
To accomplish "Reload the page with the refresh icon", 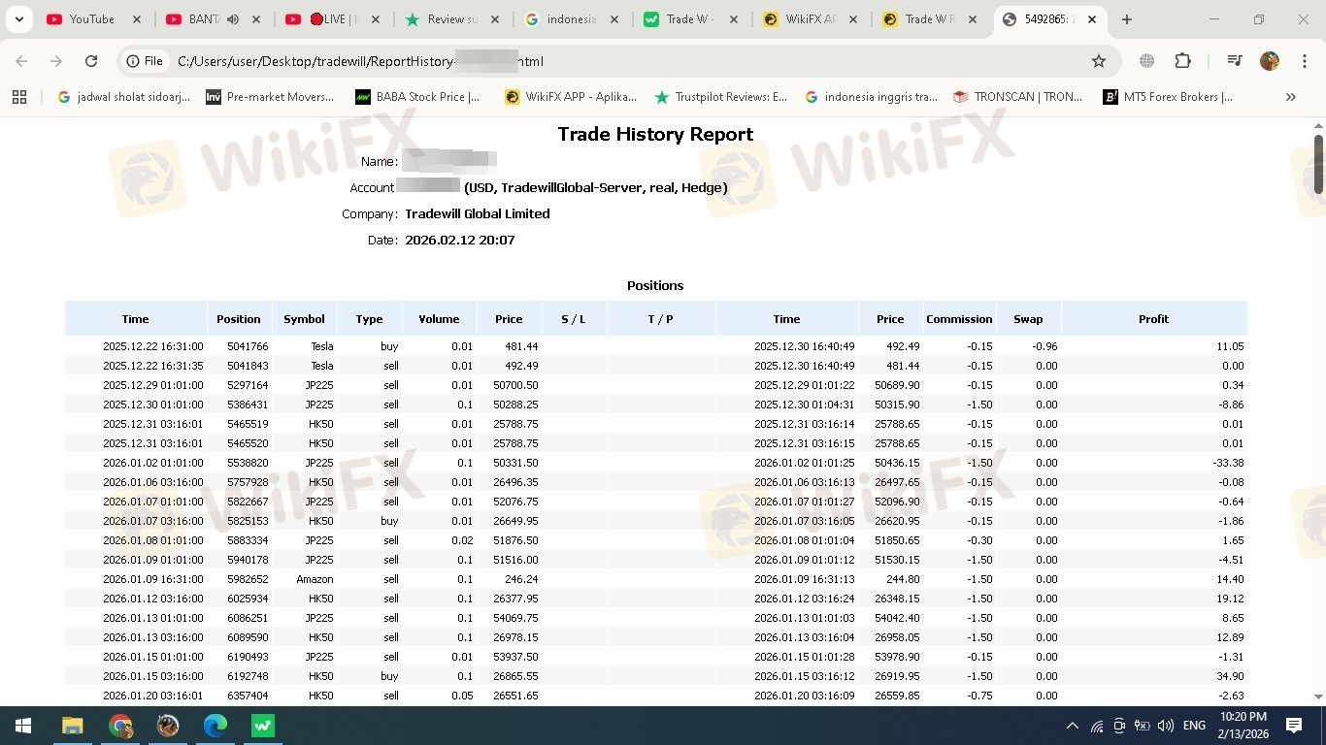I will tap(91, 61).
